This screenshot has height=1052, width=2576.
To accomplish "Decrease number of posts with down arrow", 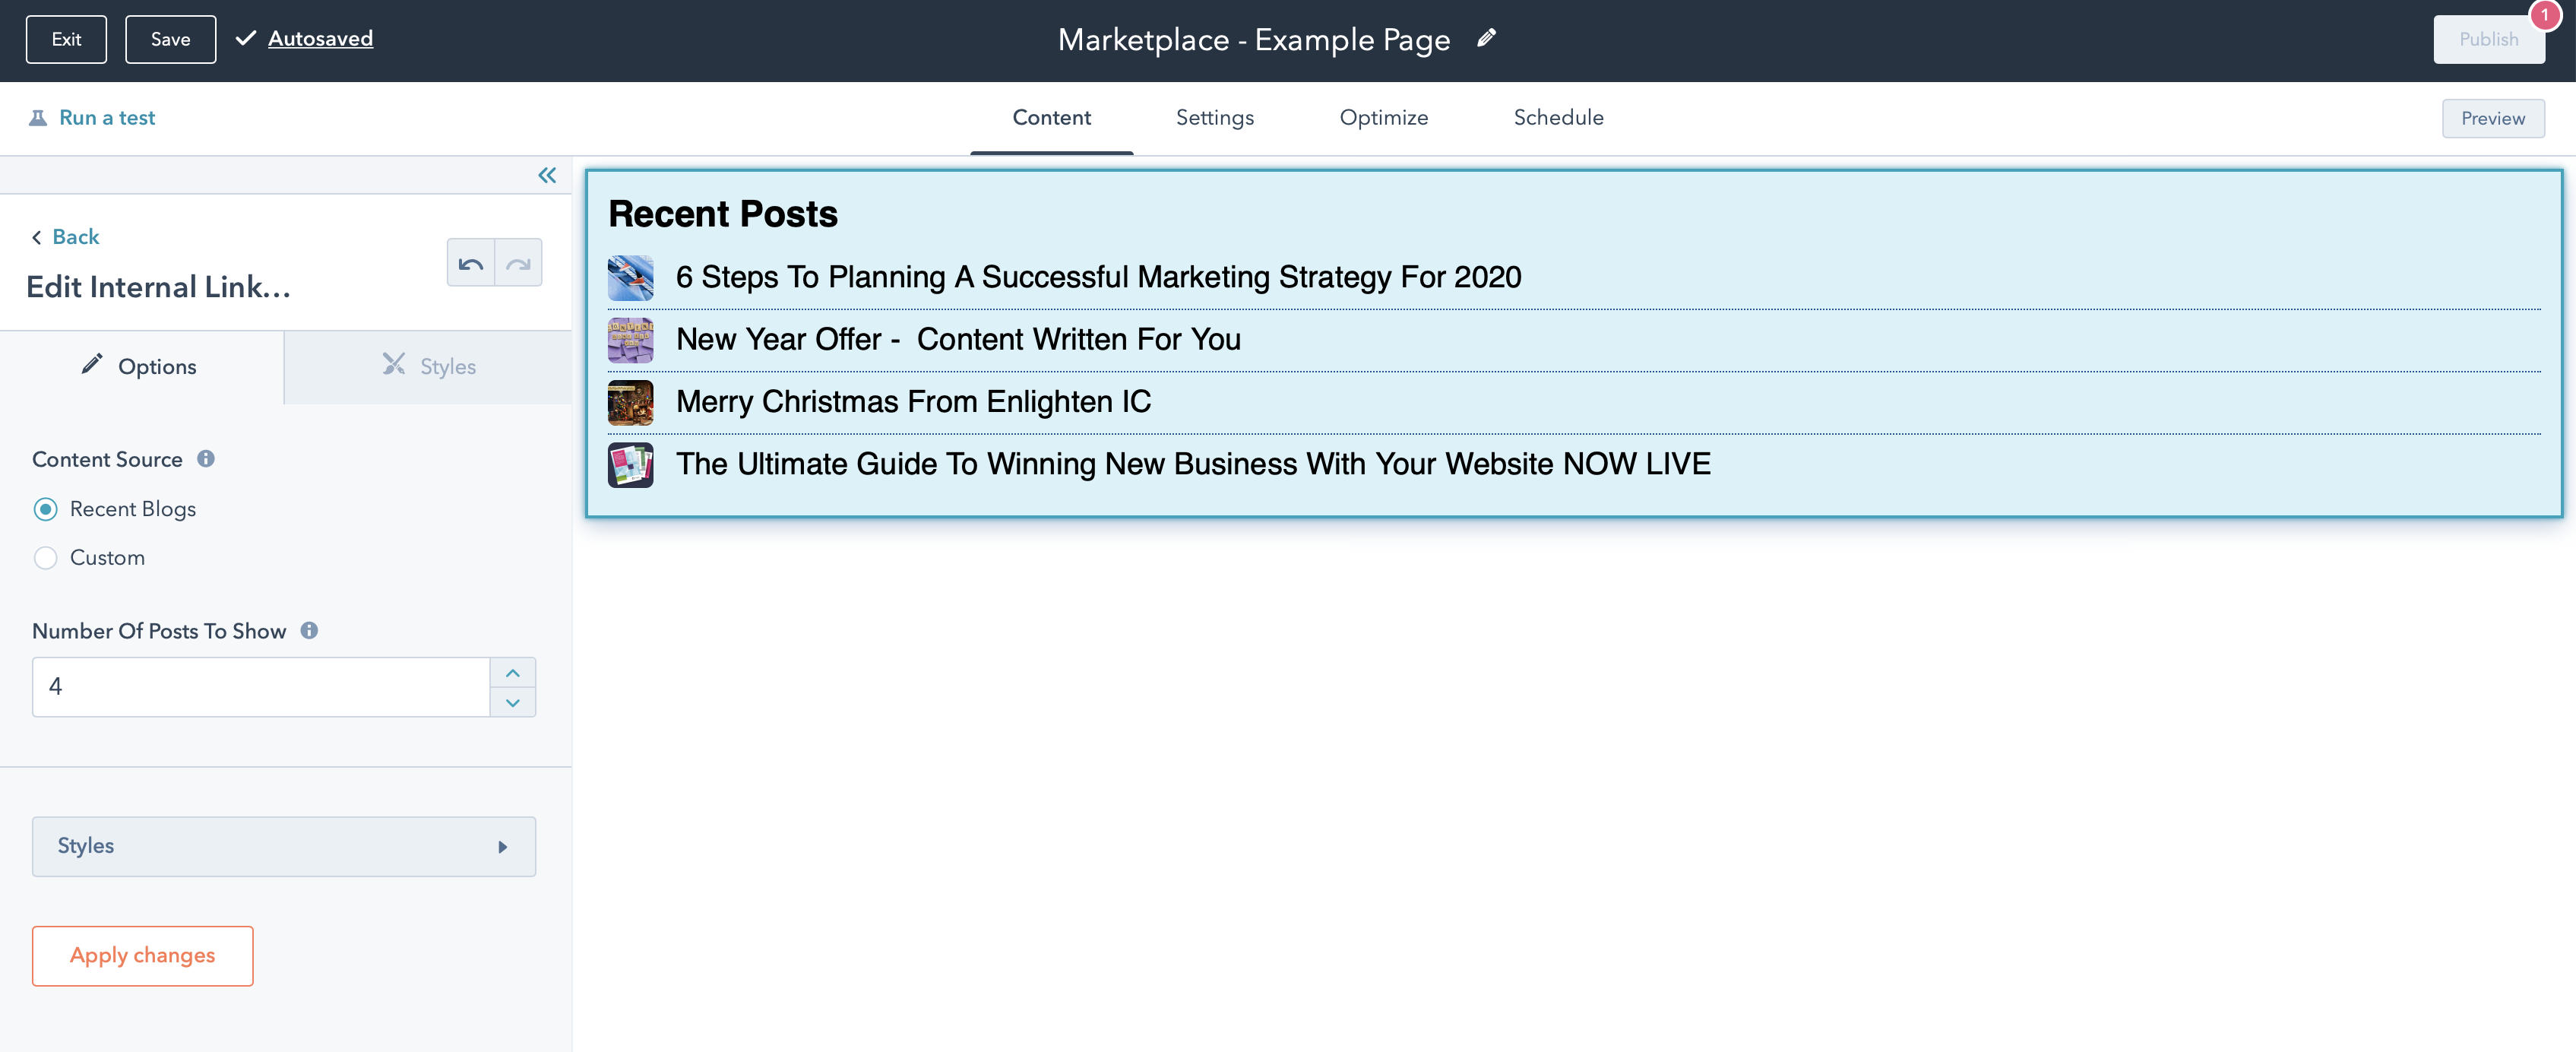I will [x=513, y=702].
